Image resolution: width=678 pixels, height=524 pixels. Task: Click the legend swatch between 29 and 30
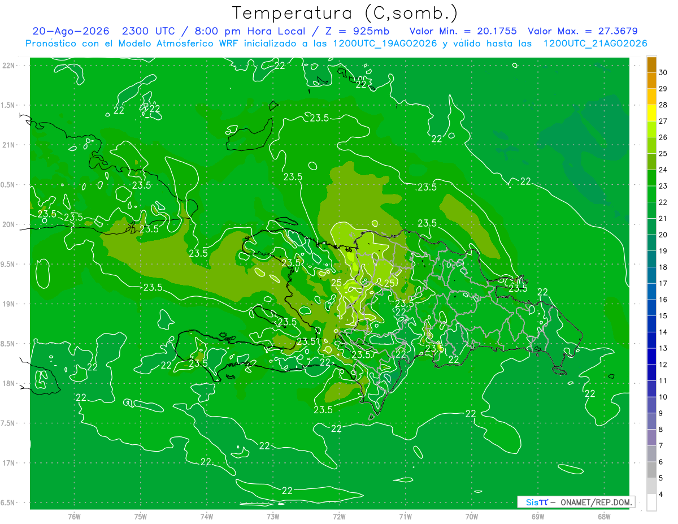click(x=651, y=80)
